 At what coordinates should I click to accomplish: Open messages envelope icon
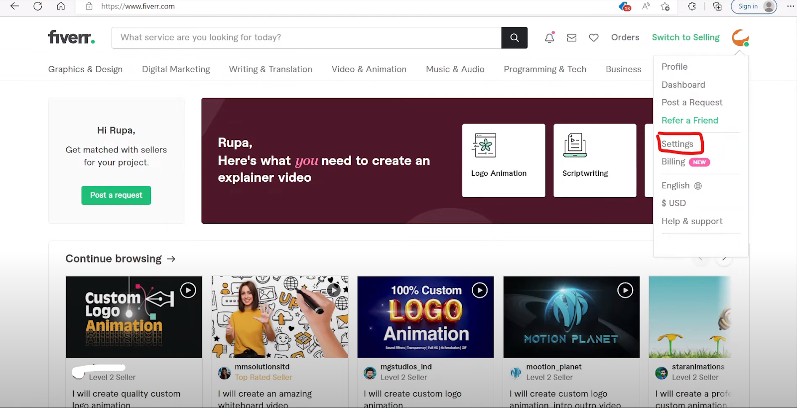[572, 38]
